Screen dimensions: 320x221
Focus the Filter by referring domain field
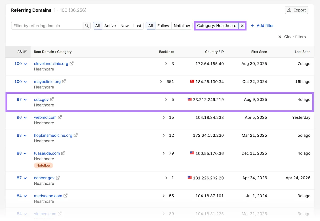coord(47,26)
